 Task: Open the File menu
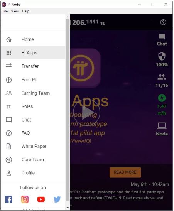[x=5, y=11]
